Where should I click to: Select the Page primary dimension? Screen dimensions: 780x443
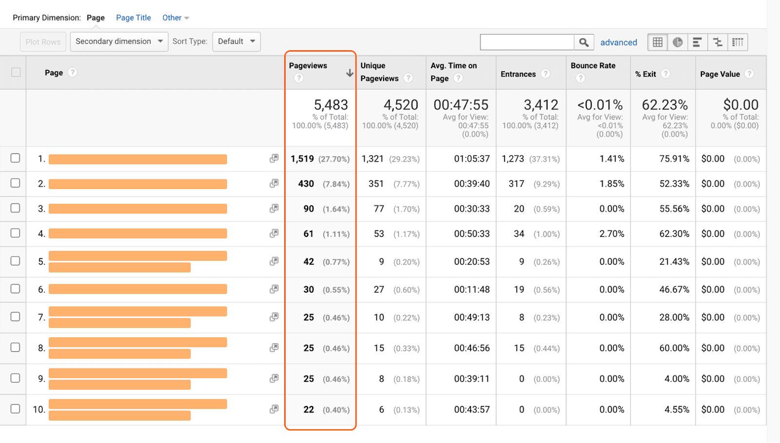tap(96, 18)
